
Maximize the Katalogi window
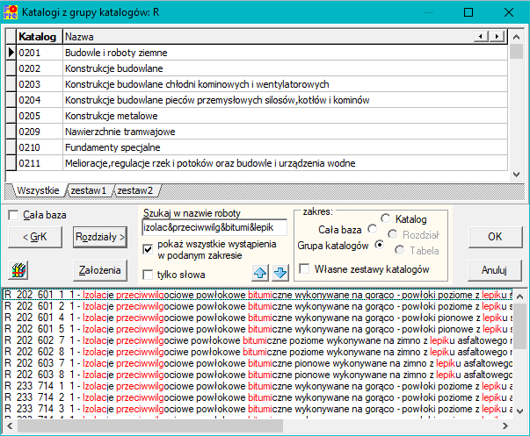[x=468, y=12]
